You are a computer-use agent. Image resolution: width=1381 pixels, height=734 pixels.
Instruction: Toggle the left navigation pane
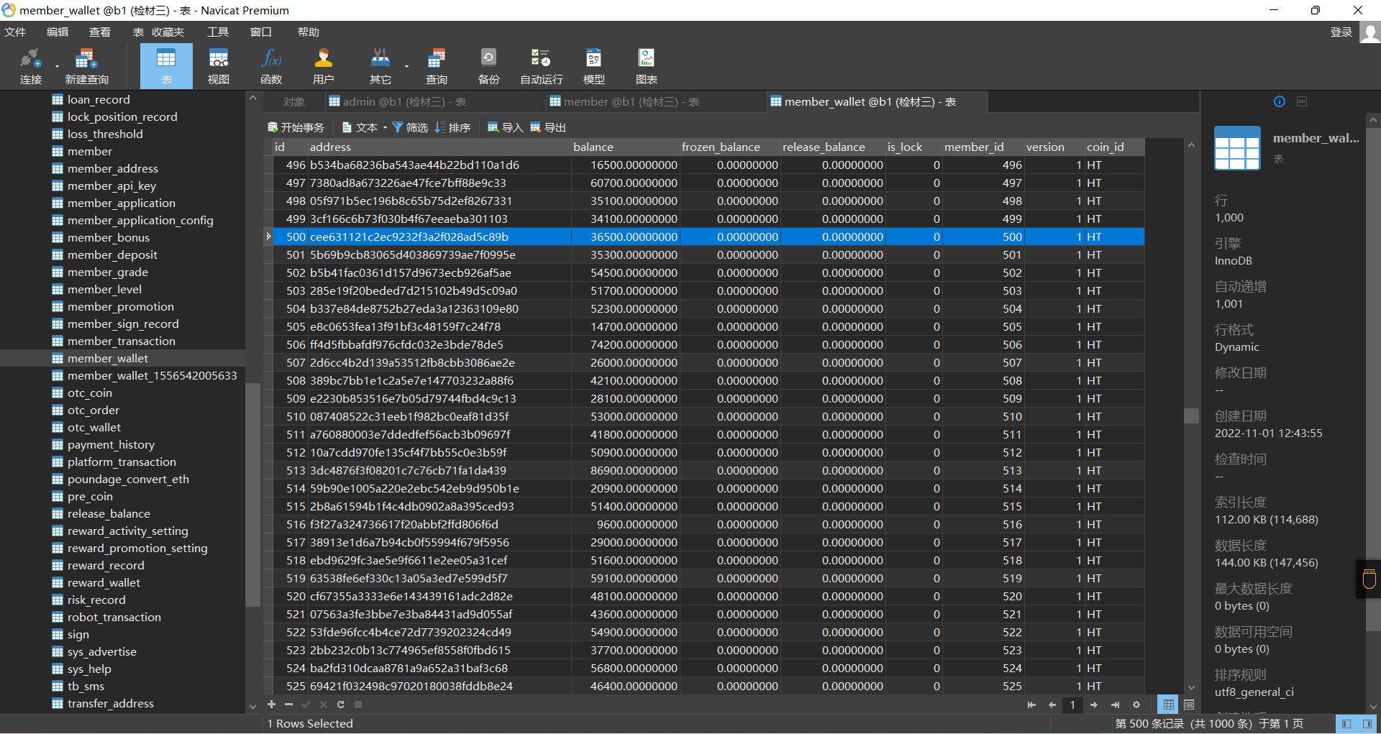1346,724
